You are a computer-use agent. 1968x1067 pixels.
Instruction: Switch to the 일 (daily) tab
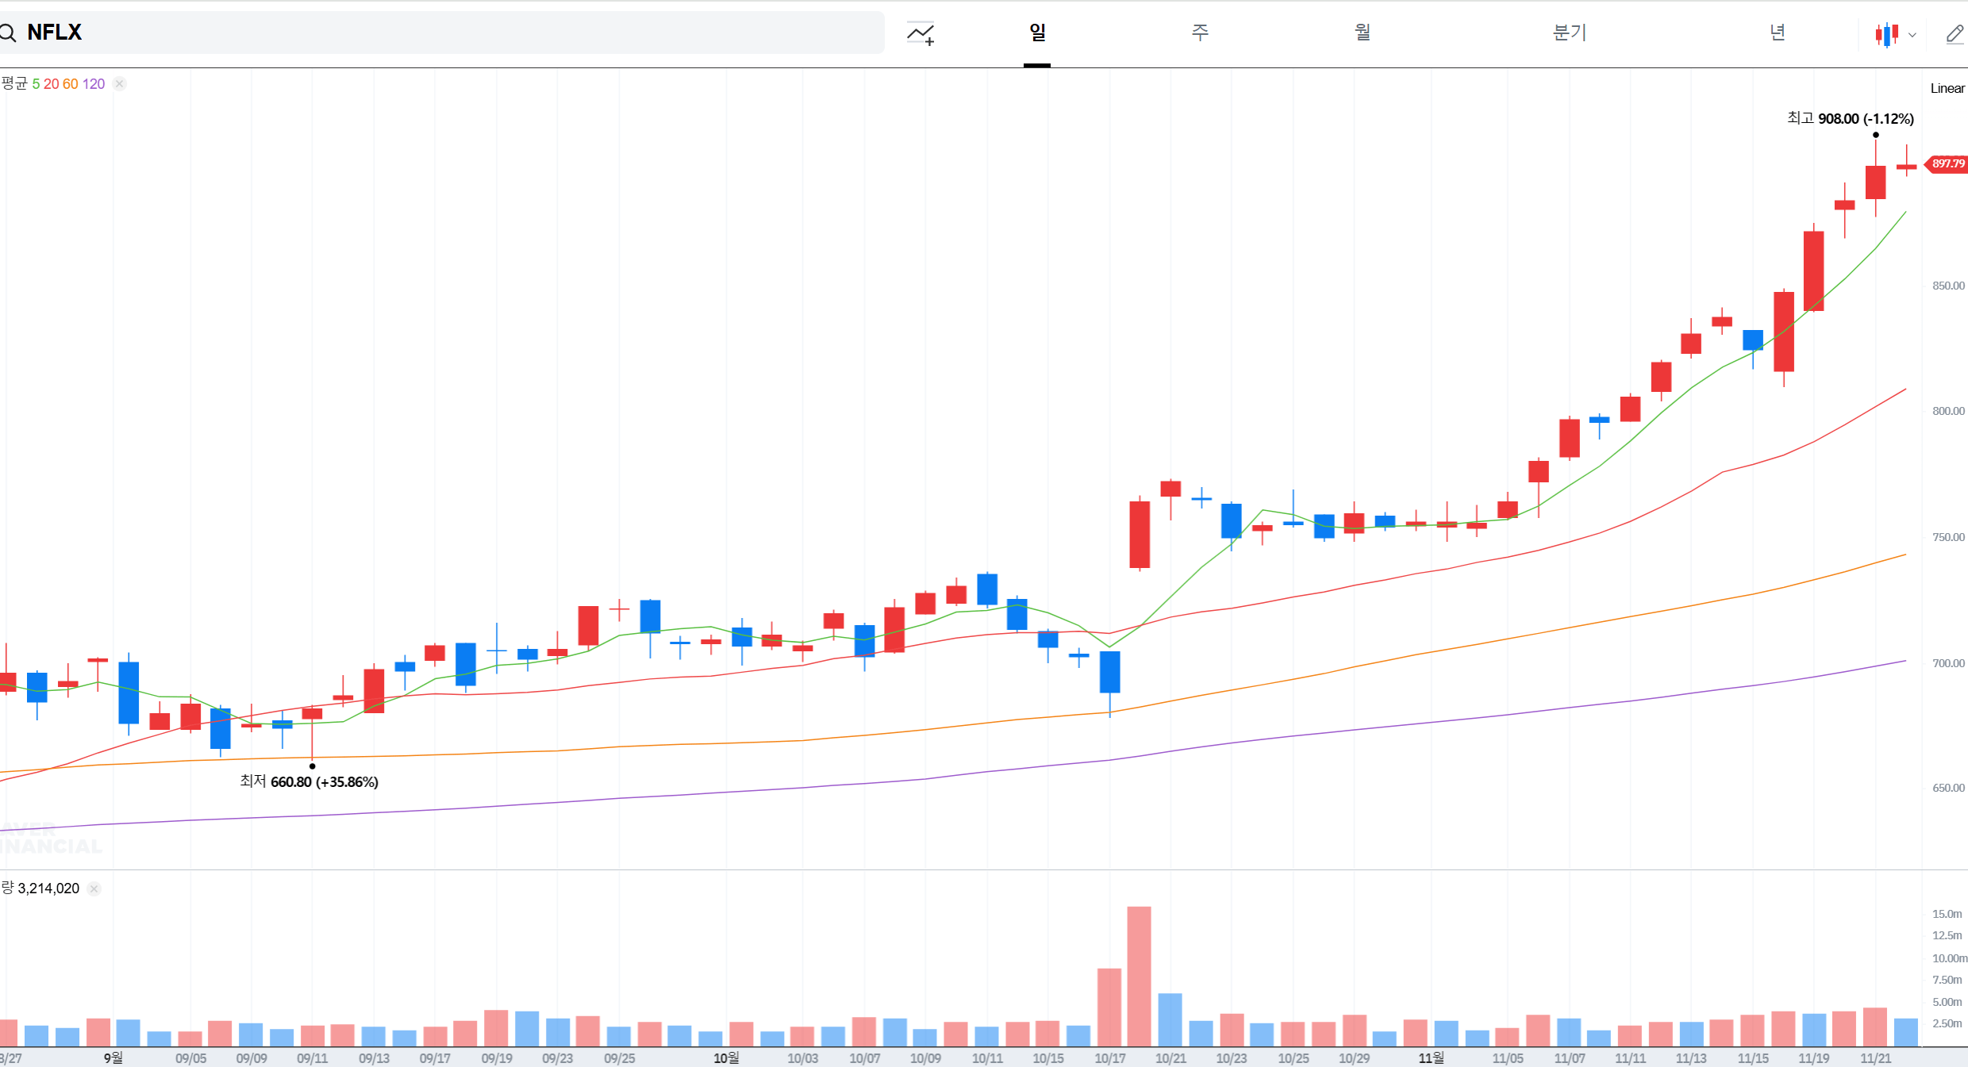pyautogui.click(x=1037, y=33)
